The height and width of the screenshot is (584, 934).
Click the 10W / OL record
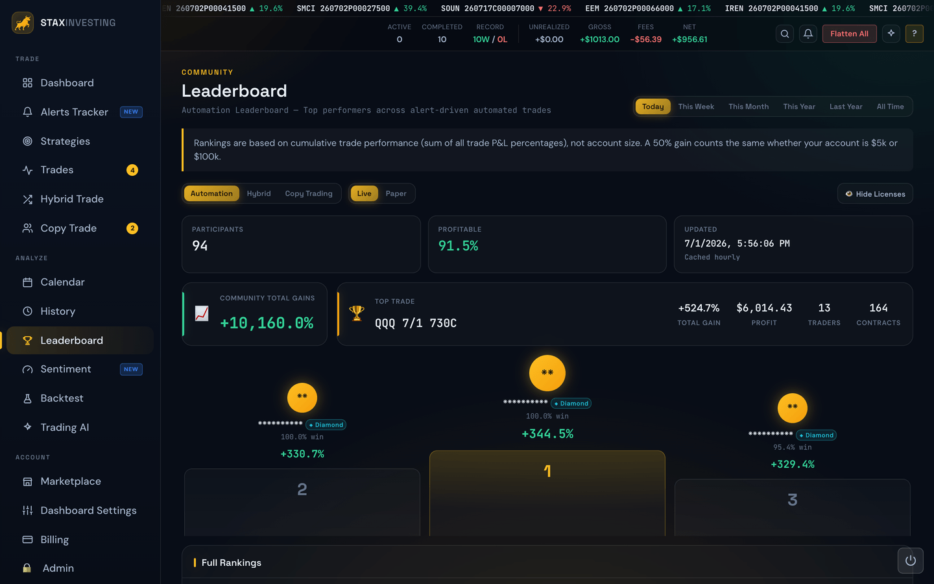(490, 40)
